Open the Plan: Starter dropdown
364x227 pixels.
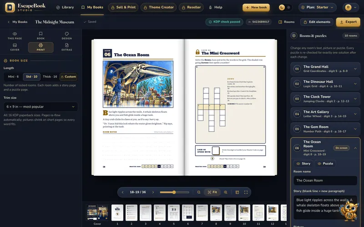click(x=318, y=7)
